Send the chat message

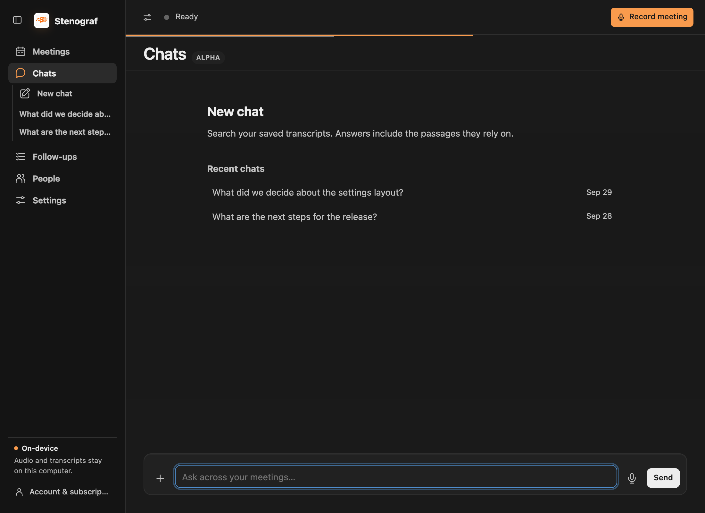[x=663, y=478]
